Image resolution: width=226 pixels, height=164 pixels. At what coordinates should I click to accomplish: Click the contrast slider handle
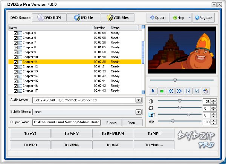tap(180, 101)
